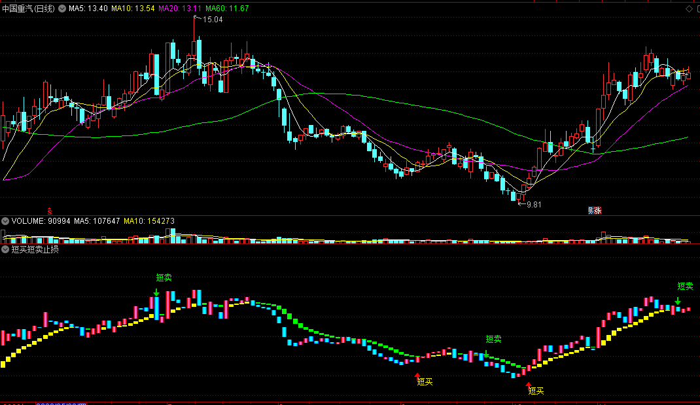Click the diamond icon at top-right corner
Screen dimensions: 700x405
(x=689, y=9)
